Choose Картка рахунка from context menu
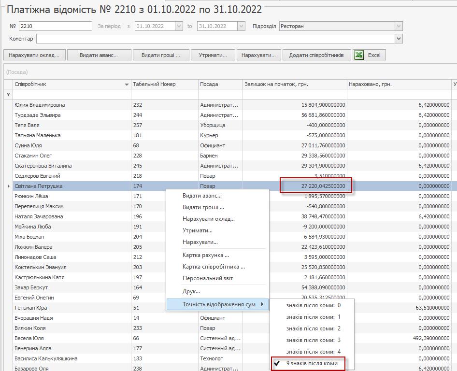 [205, 255]
